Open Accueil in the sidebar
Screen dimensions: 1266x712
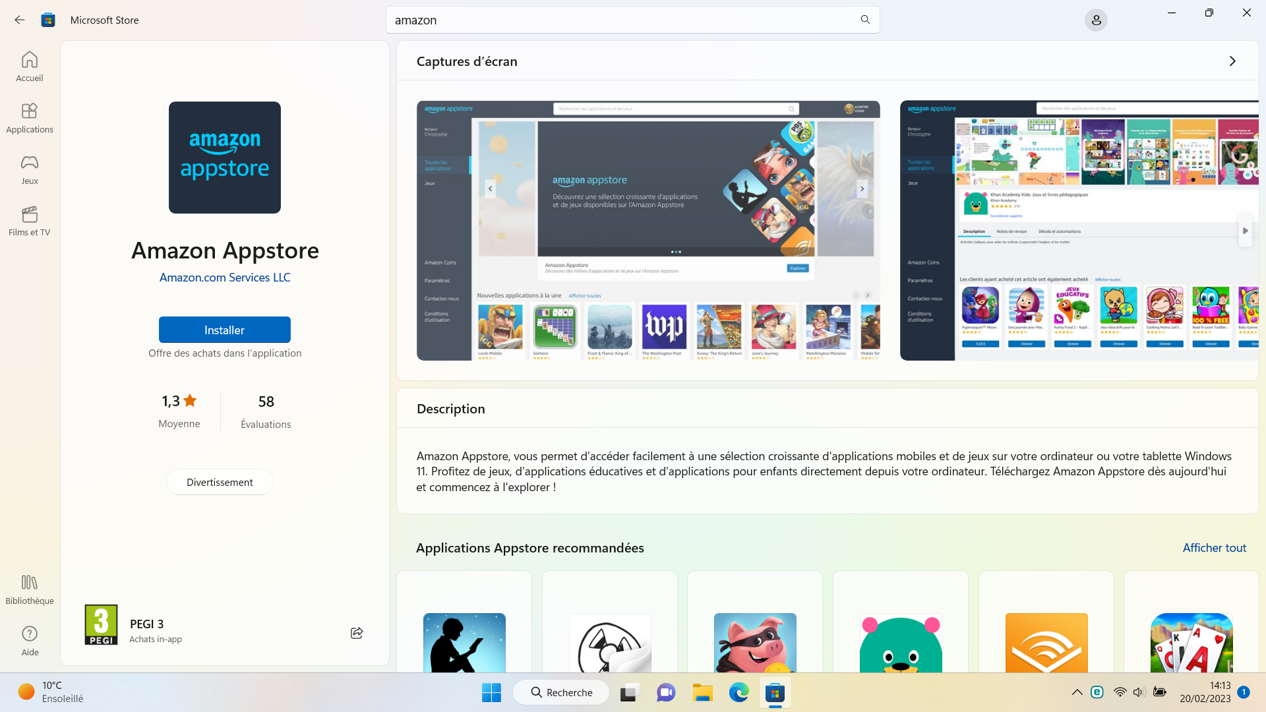click(30, 67)
